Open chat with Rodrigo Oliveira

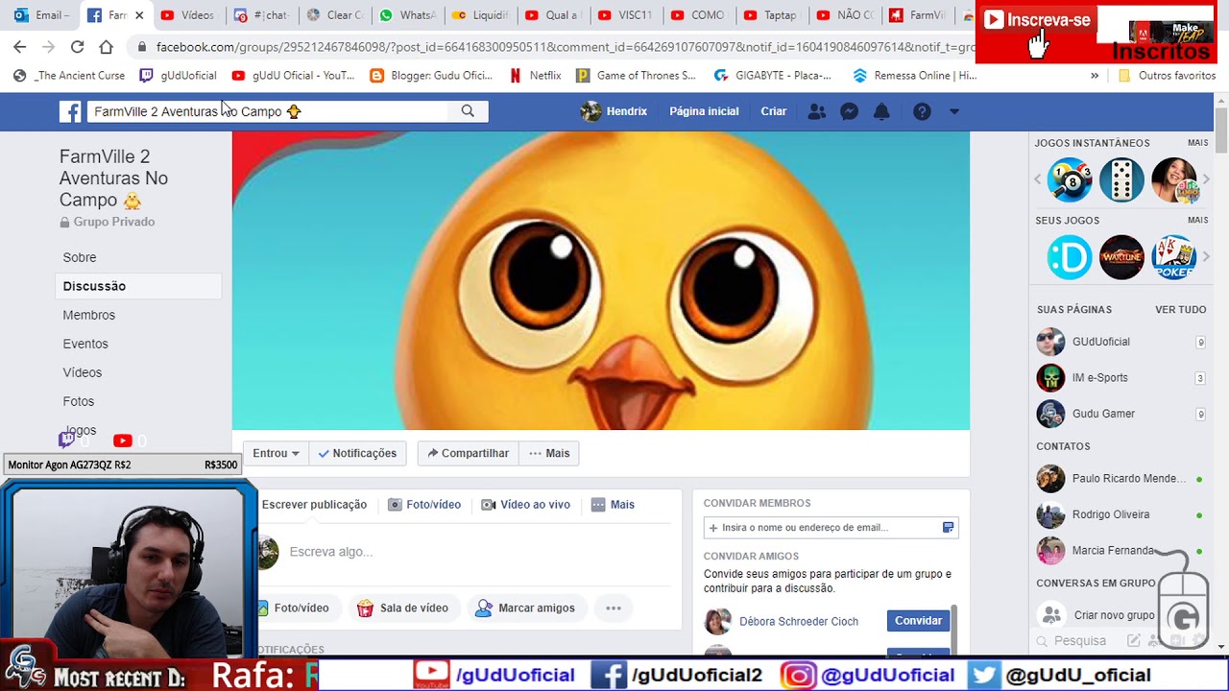pos(1111,514)
